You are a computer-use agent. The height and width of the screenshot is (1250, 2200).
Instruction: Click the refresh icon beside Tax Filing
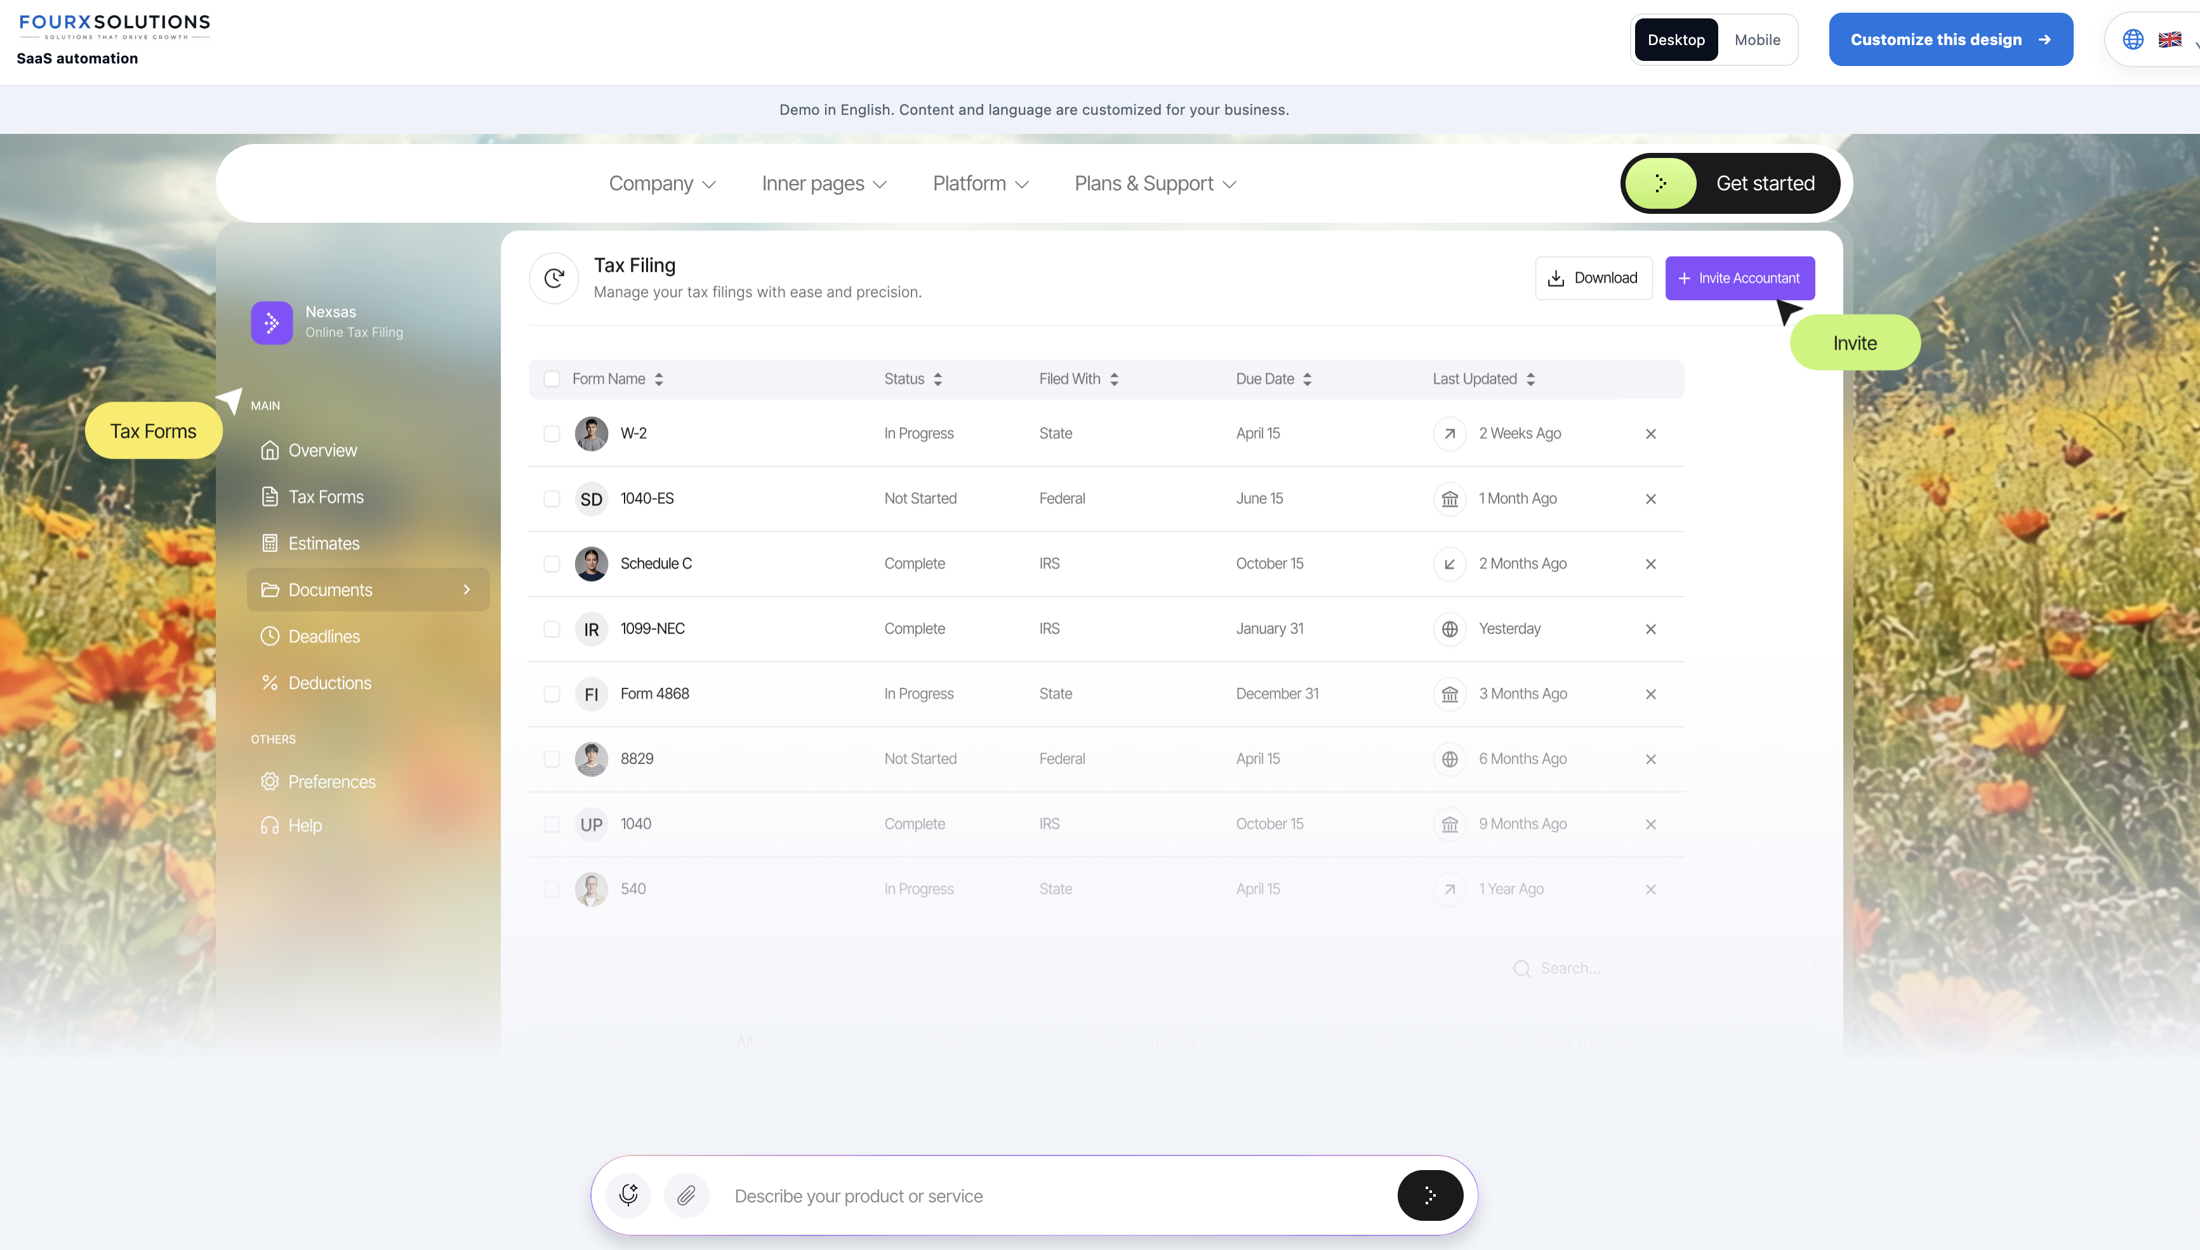pos(554,278)
